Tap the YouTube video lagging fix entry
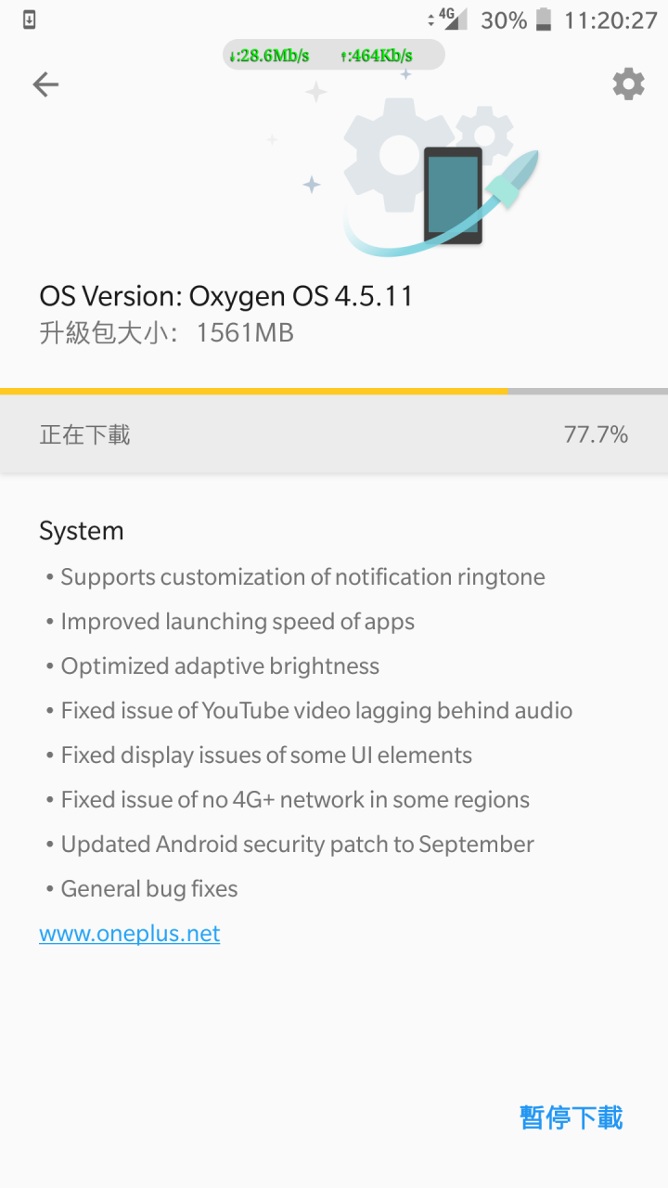The height and width of the screenshot is (1188, 668). tap(316, 711)
